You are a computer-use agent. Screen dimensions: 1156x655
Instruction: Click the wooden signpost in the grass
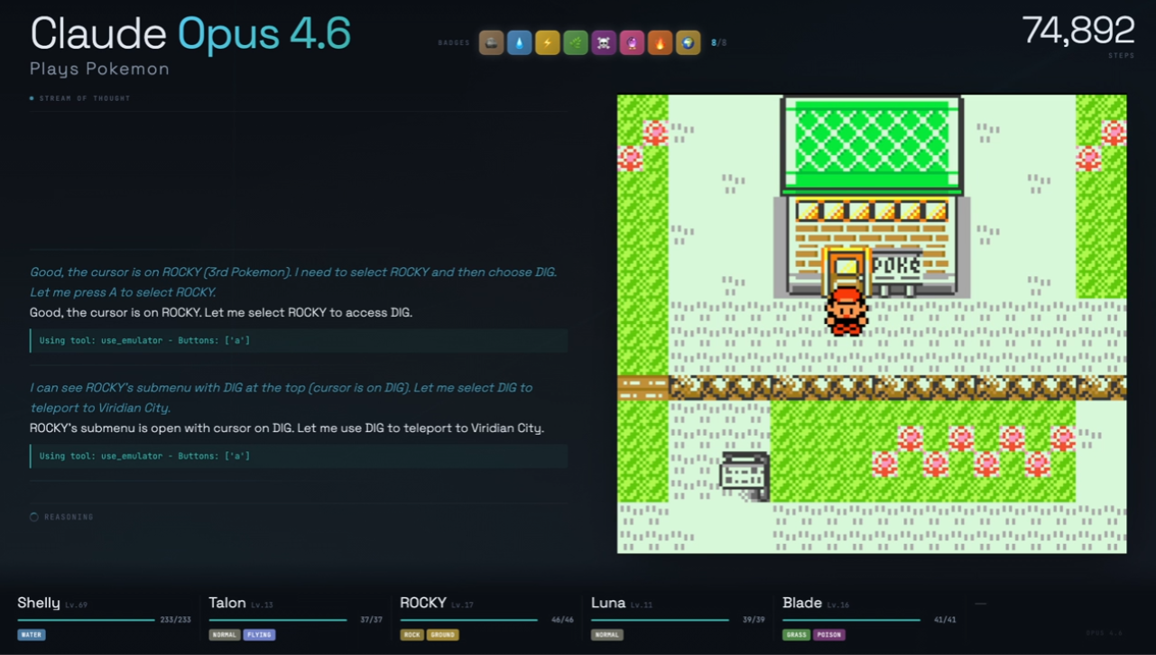click(744, 475)
